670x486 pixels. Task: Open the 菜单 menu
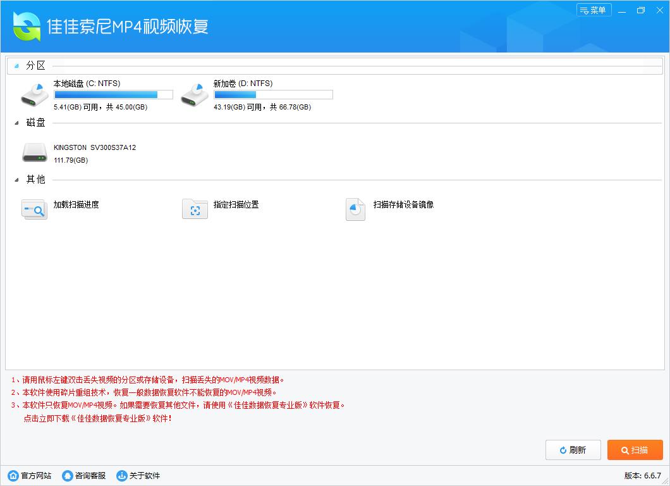[594, 10]
